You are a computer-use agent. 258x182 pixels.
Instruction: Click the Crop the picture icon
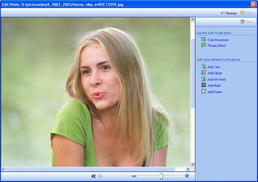pos(204,39)
